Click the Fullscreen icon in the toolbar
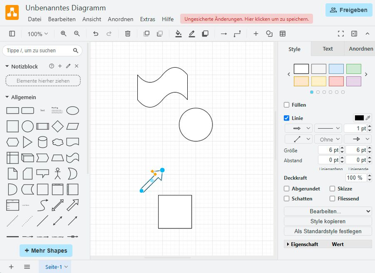 point(341,33)
